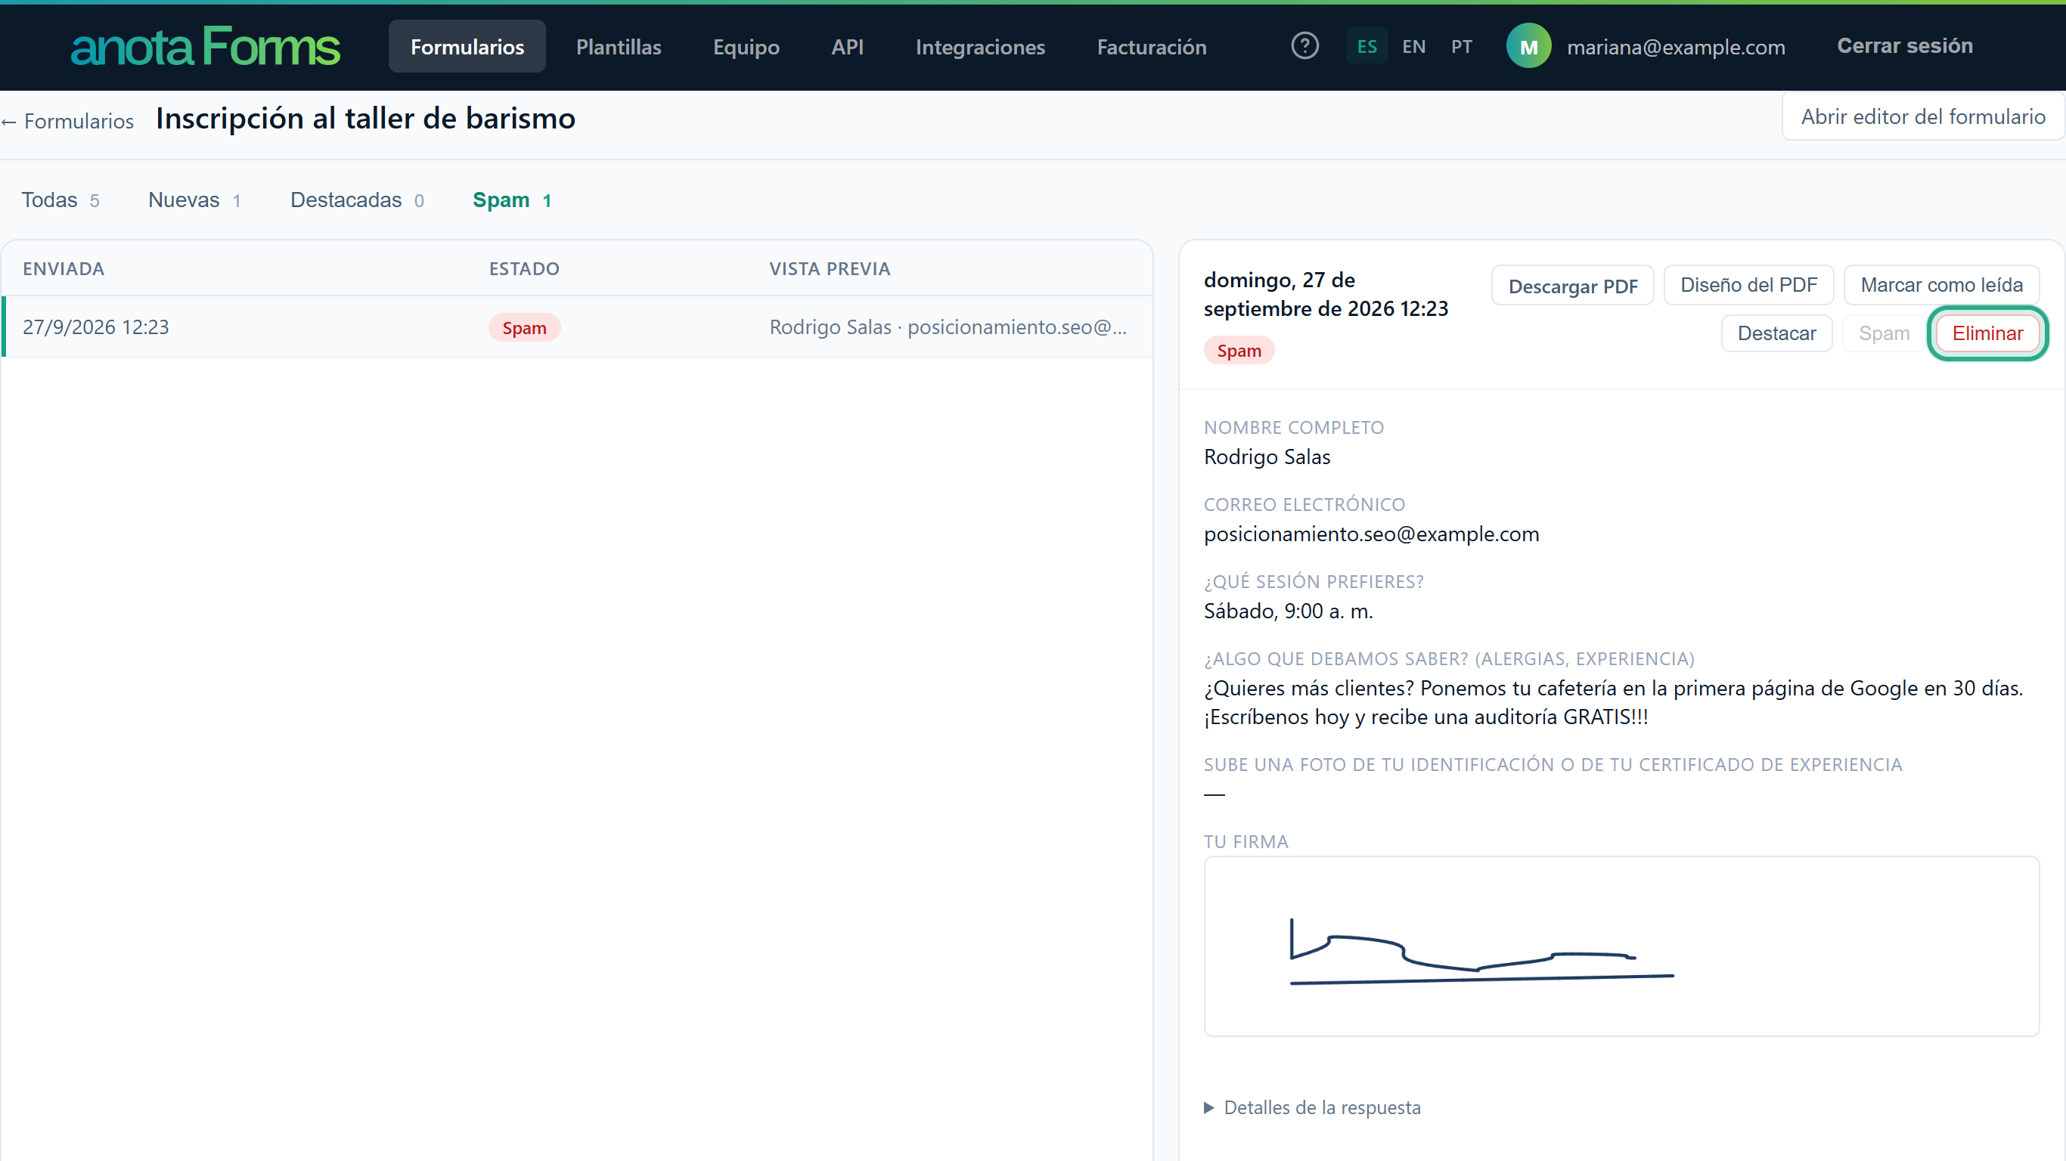The image size is (2066, 1161).
Task: Go to the Equipo section
Action: [746, 47]
